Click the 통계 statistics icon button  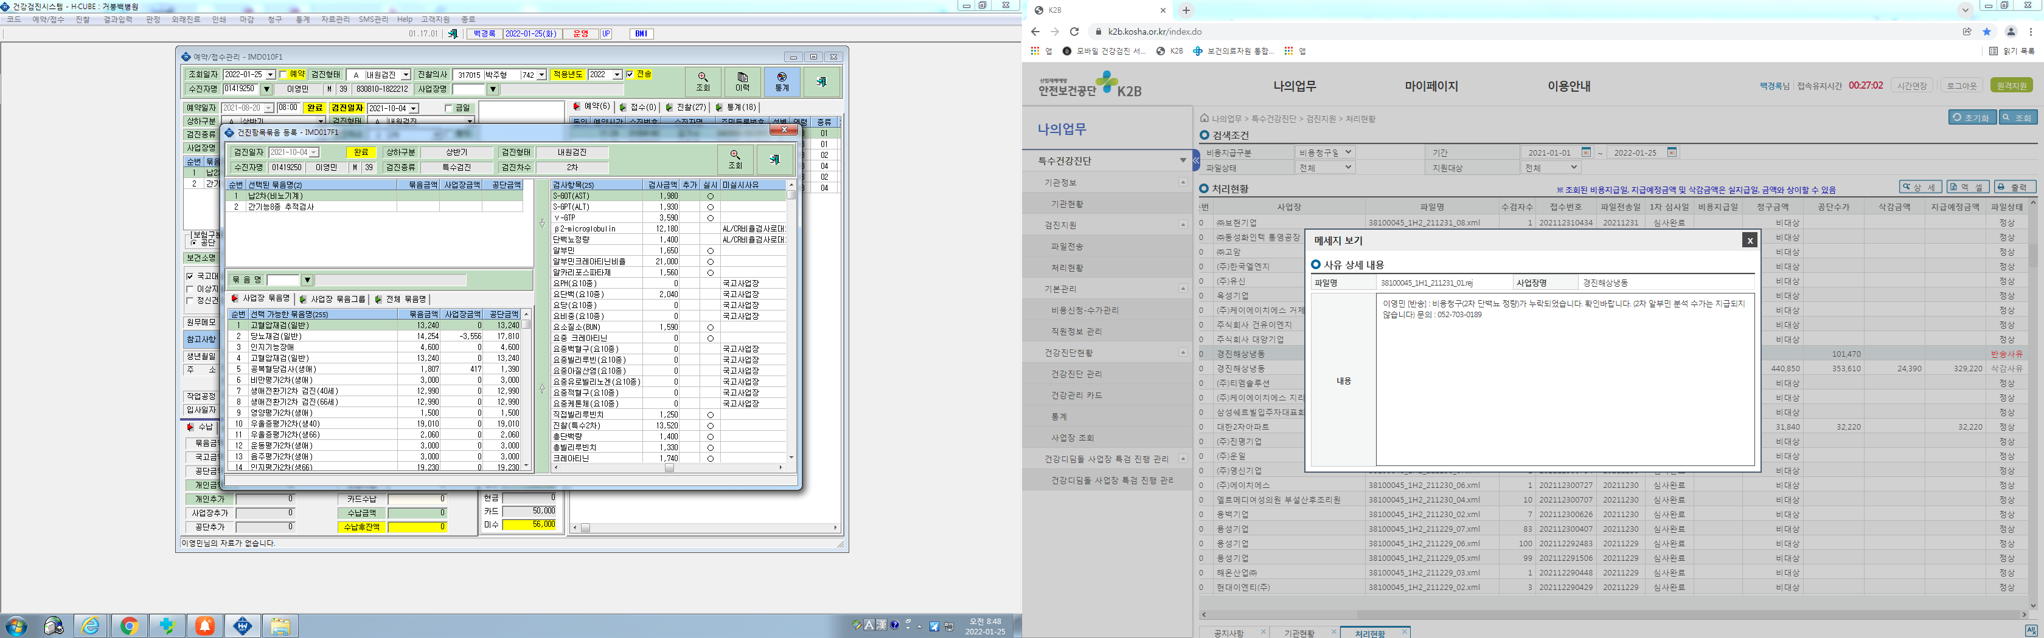click(782, 81)
